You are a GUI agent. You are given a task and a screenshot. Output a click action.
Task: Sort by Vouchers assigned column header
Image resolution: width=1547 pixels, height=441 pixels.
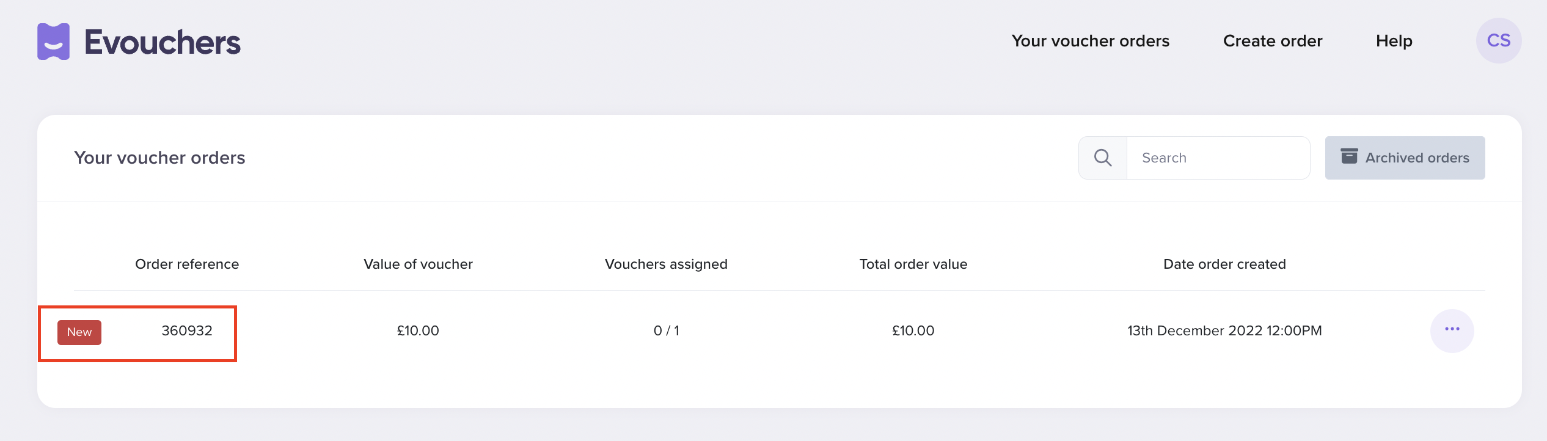tap(666, 264)
